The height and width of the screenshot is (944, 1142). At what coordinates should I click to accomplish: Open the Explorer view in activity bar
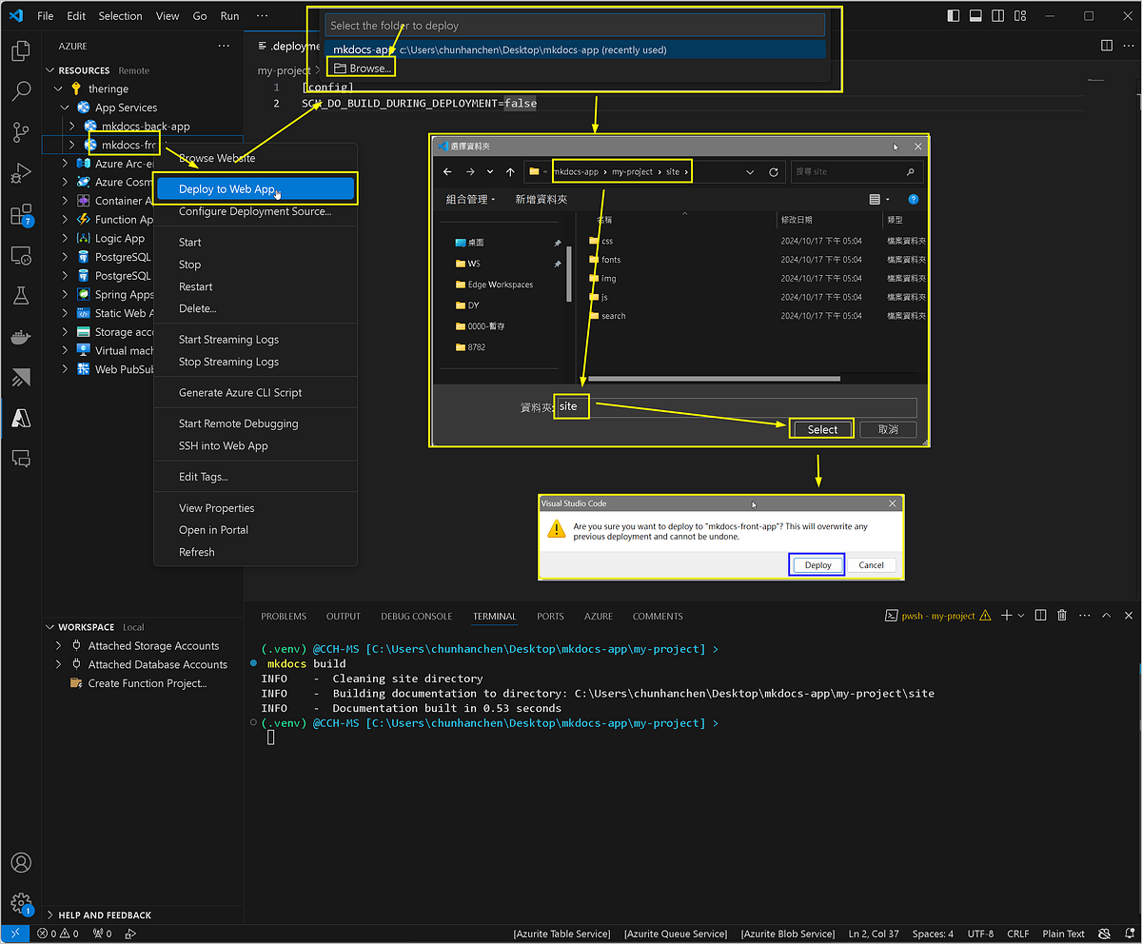tap(20, 50)
